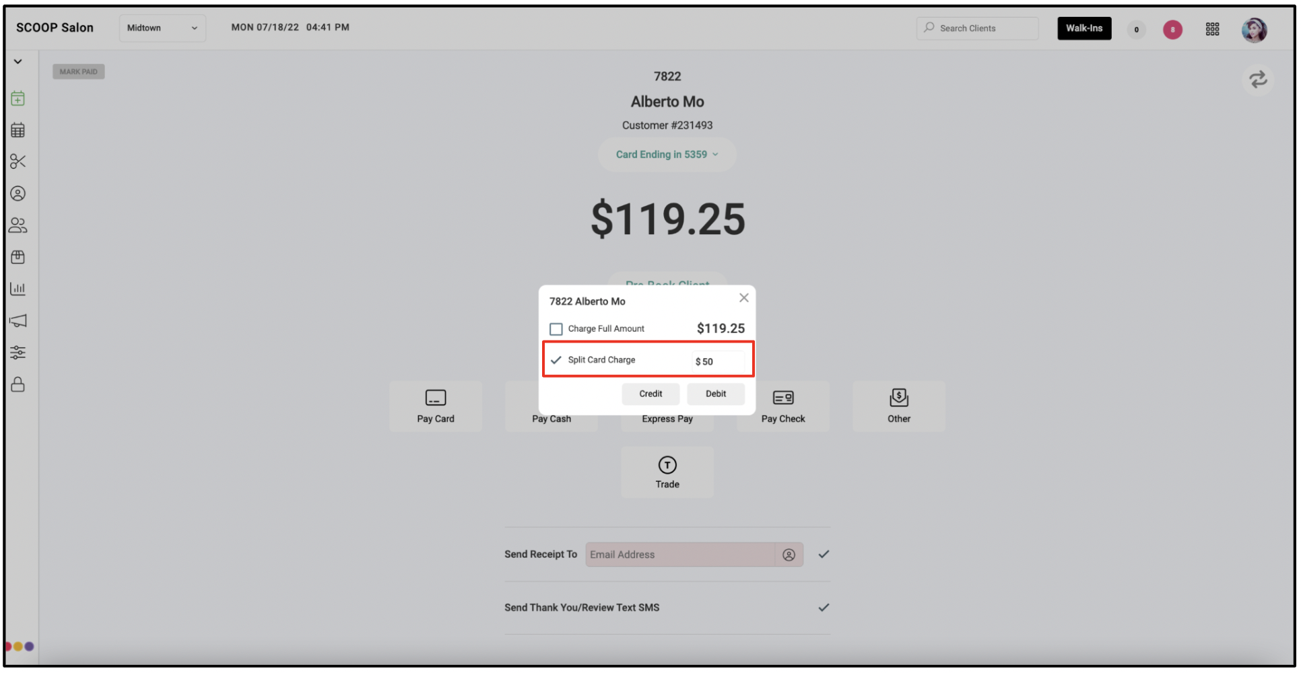Screen dimensions: 1301x673
Task: Open the scissors services sidebar icon
Action: [x=18, y=162]
